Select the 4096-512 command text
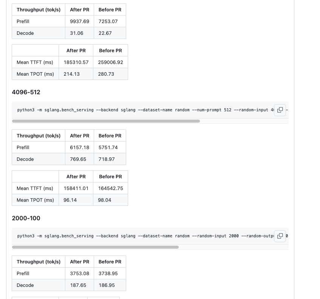The image size is (320, 299). (x=144, y=110)
